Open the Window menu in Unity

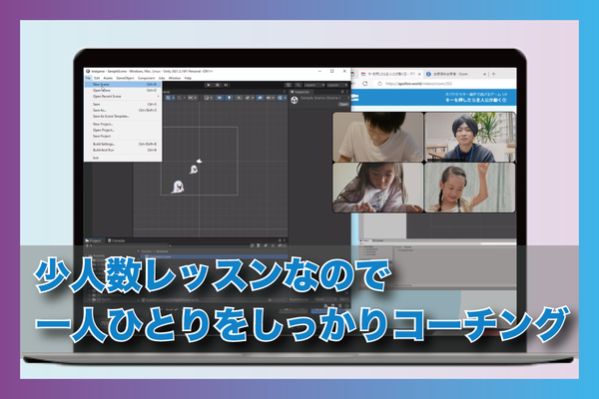174,78
